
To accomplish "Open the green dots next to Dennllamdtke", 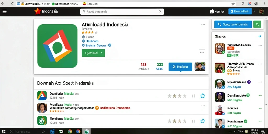I will pos(260,95).
